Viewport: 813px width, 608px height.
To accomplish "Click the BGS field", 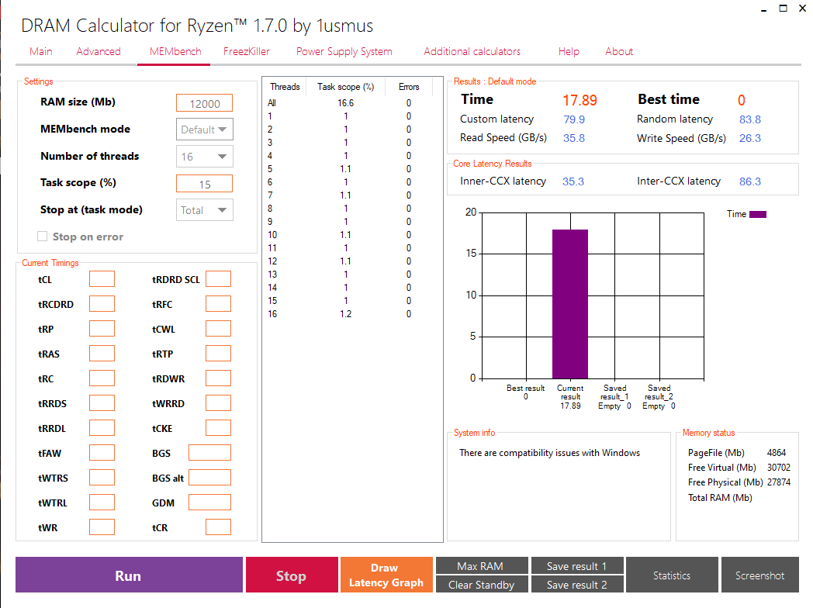I will [209, 452].
